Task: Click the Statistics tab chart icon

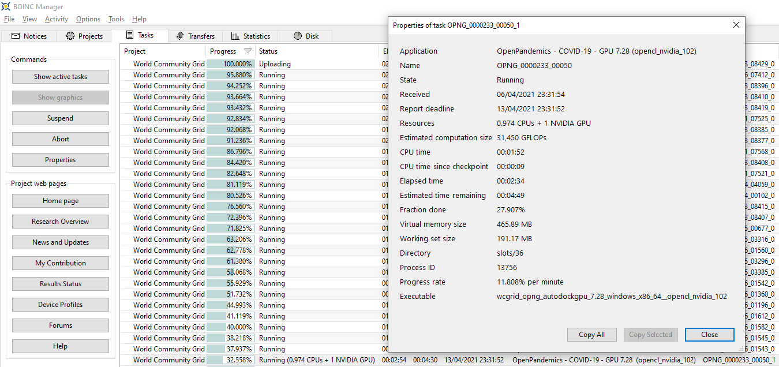Action: (235, 36)
